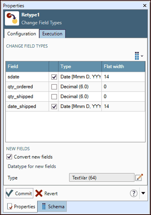Screen dimensions: 151x215
Task: Open the grid columns options icon
Action: 137,56
